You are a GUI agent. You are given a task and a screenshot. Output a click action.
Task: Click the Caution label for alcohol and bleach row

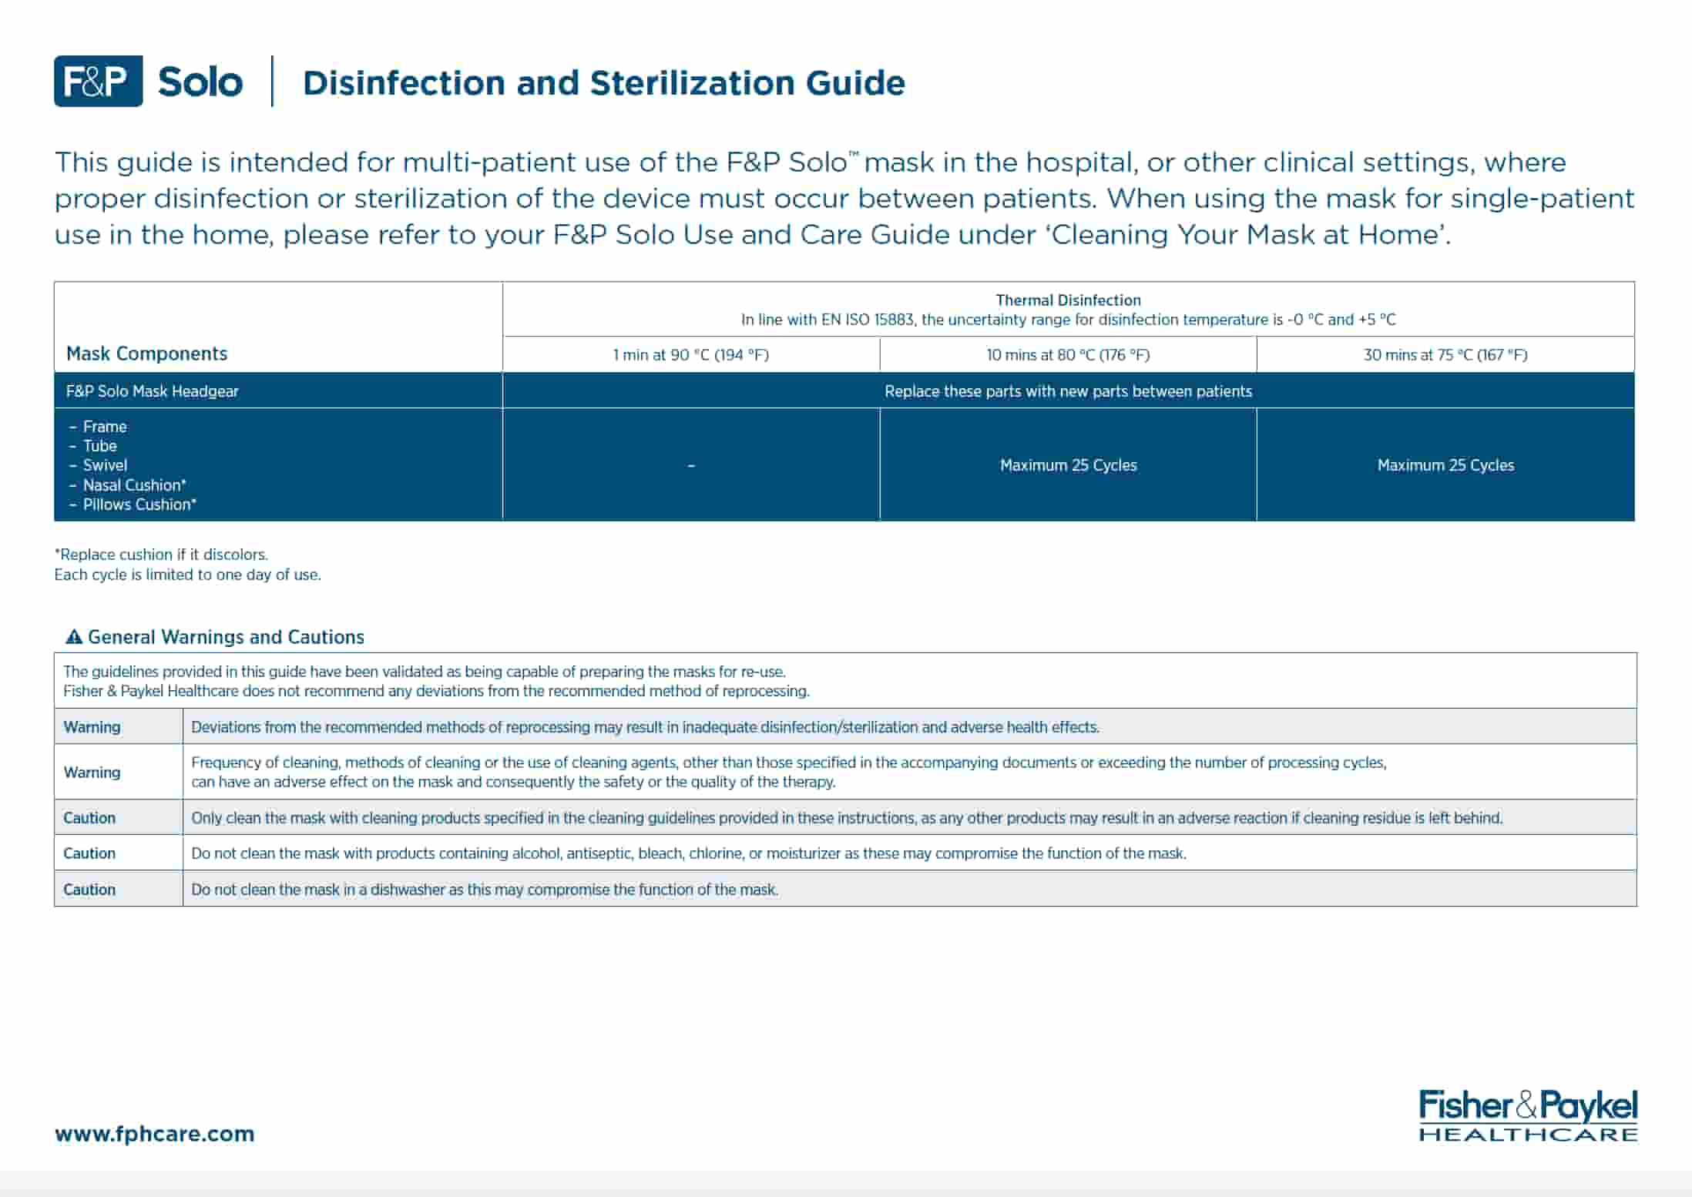point(89,853)
